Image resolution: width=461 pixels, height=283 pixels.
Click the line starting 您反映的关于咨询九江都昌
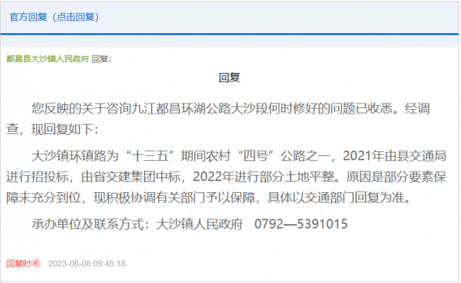point(230,109)
